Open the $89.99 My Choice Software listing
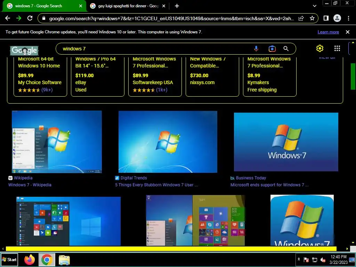Image resolution: width=356 pixels, height=267 pixels. point(40,76)
